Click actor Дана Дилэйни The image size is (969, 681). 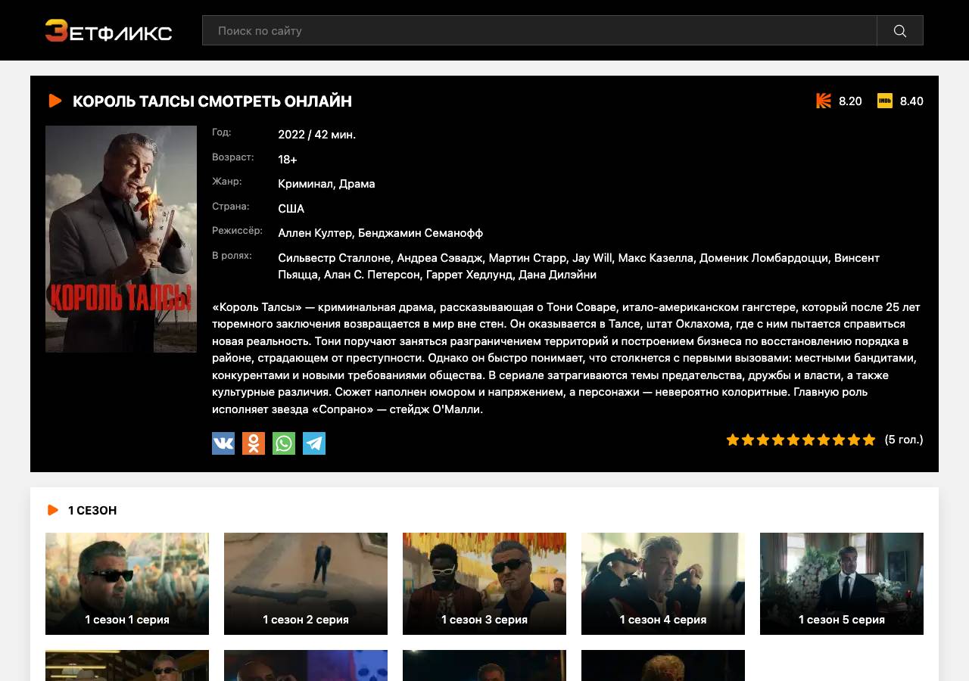click(557, 275)
